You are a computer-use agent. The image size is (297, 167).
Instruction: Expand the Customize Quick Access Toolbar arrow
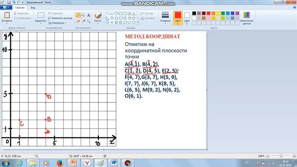[x=23, y=3]
